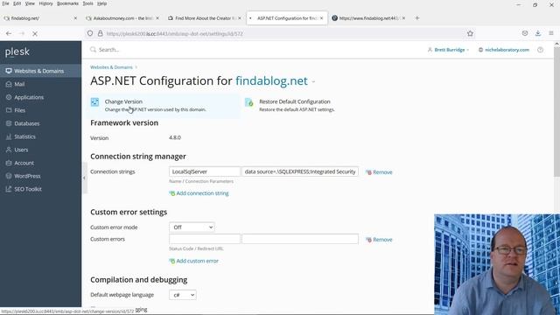
Task: Click Websites & Domains breadcrumb link
Action: pyautogui.click(x=111, y=67)
